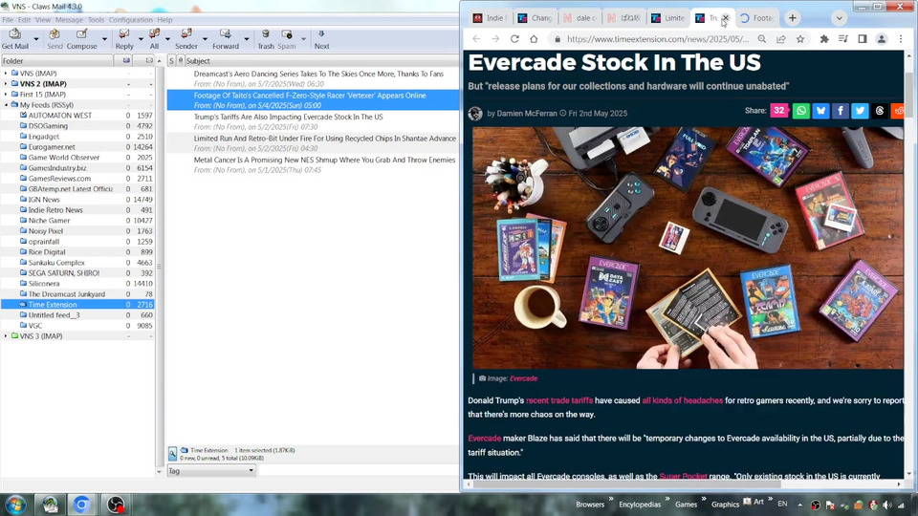Open 'all kinds of headaches' link
This screenshot has width=918, height=516.
point(682,400)
